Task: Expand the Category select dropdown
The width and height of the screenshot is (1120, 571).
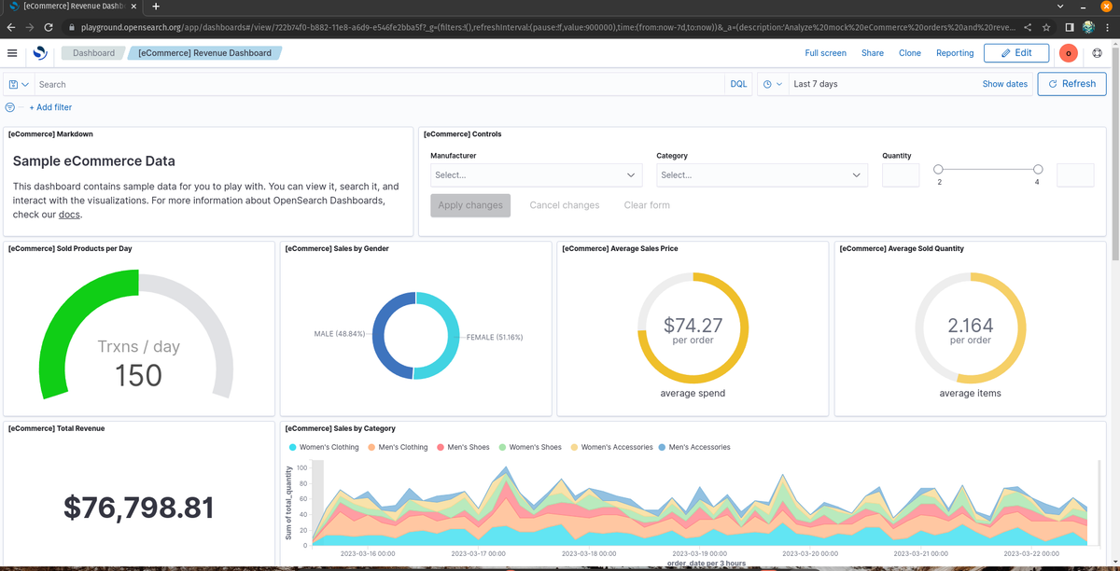Action: click(763, 174)
